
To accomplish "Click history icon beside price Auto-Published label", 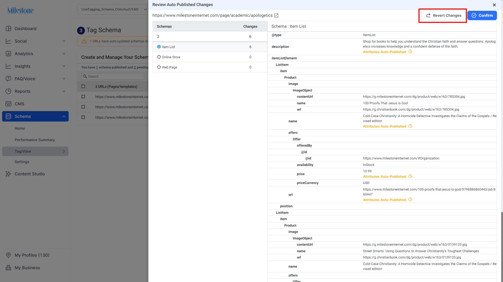I will pyautogui.click(x=410, y=176).
